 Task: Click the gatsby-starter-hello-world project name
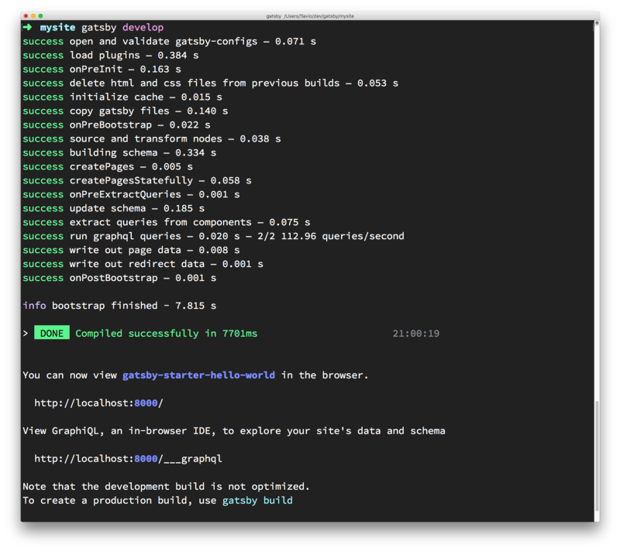click(198, 375)
